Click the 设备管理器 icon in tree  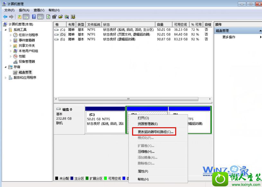pos(15,62)
